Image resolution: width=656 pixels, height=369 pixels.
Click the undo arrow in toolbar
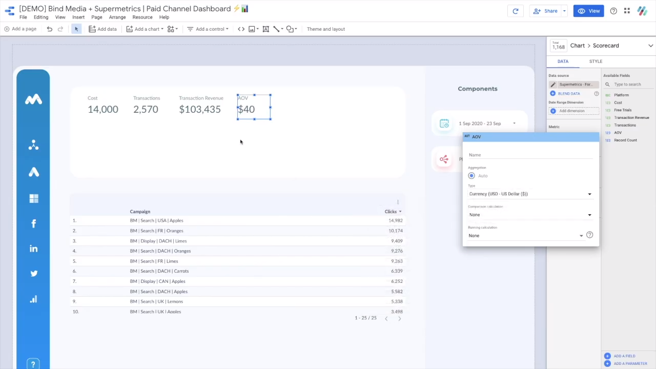[50, 29]
